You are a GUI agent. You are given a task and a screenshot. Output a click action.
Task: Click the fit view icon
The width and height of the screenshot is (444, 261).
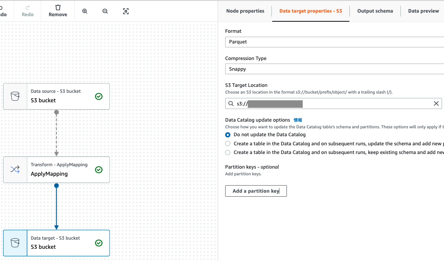[x=126, y=11]
